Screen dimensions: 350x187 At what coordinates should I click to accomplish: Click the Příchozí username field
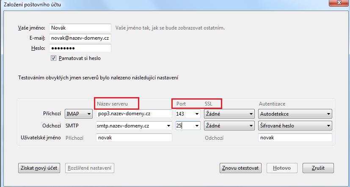134,138
